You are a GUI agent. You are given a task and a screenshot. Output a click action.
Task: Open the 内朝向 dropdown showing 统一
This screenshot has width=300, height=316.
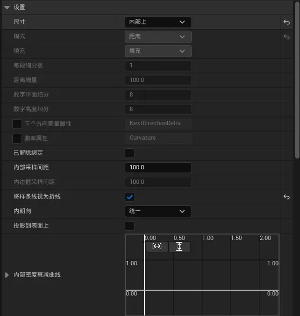point(158,211)
